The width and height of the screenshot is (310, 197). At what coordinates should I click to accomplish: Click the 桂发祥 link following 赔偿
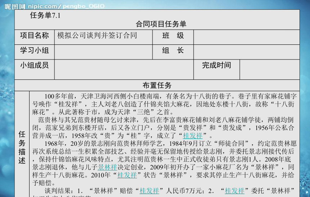click(x=149, y=191)
